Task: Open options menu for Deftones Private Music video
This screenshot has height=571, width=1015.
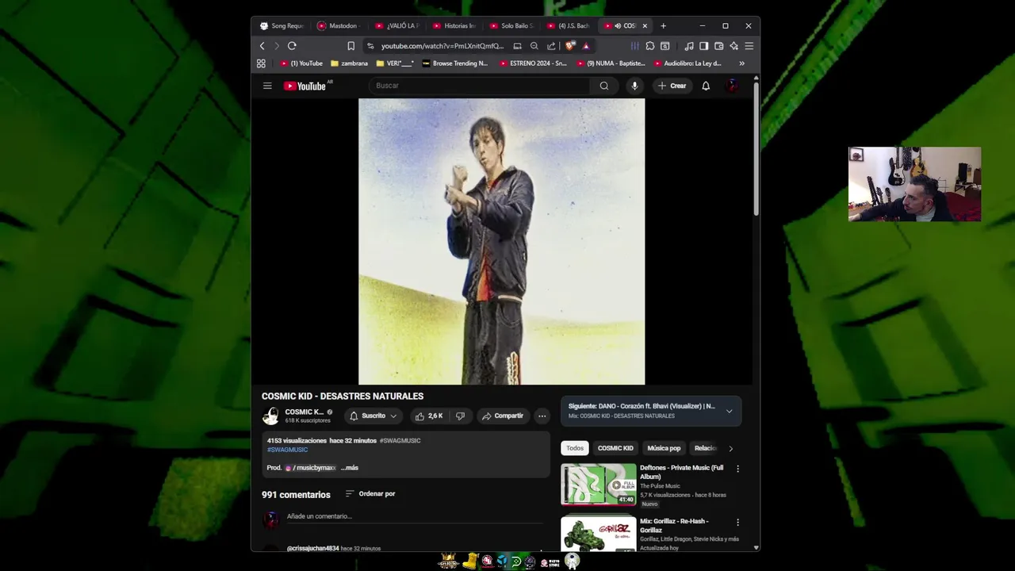Action: click(x=737, y=469)
